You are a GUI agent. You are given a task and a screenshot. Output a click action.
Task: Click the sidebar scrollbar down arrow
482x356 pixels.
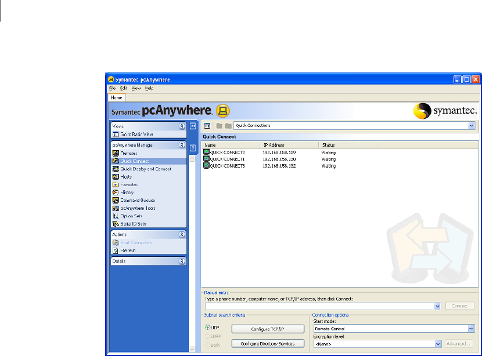[192, 349]
